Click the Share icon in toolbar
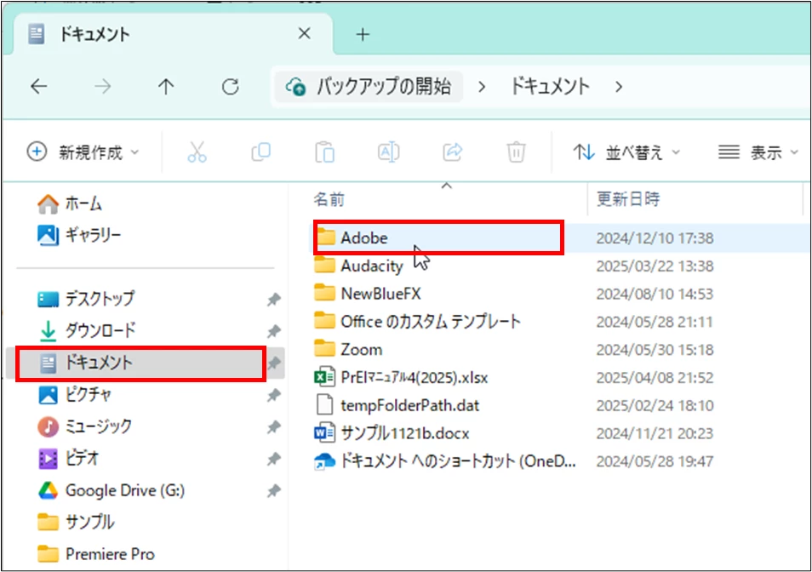Screen dimensions: 812x572 [452, 152]
